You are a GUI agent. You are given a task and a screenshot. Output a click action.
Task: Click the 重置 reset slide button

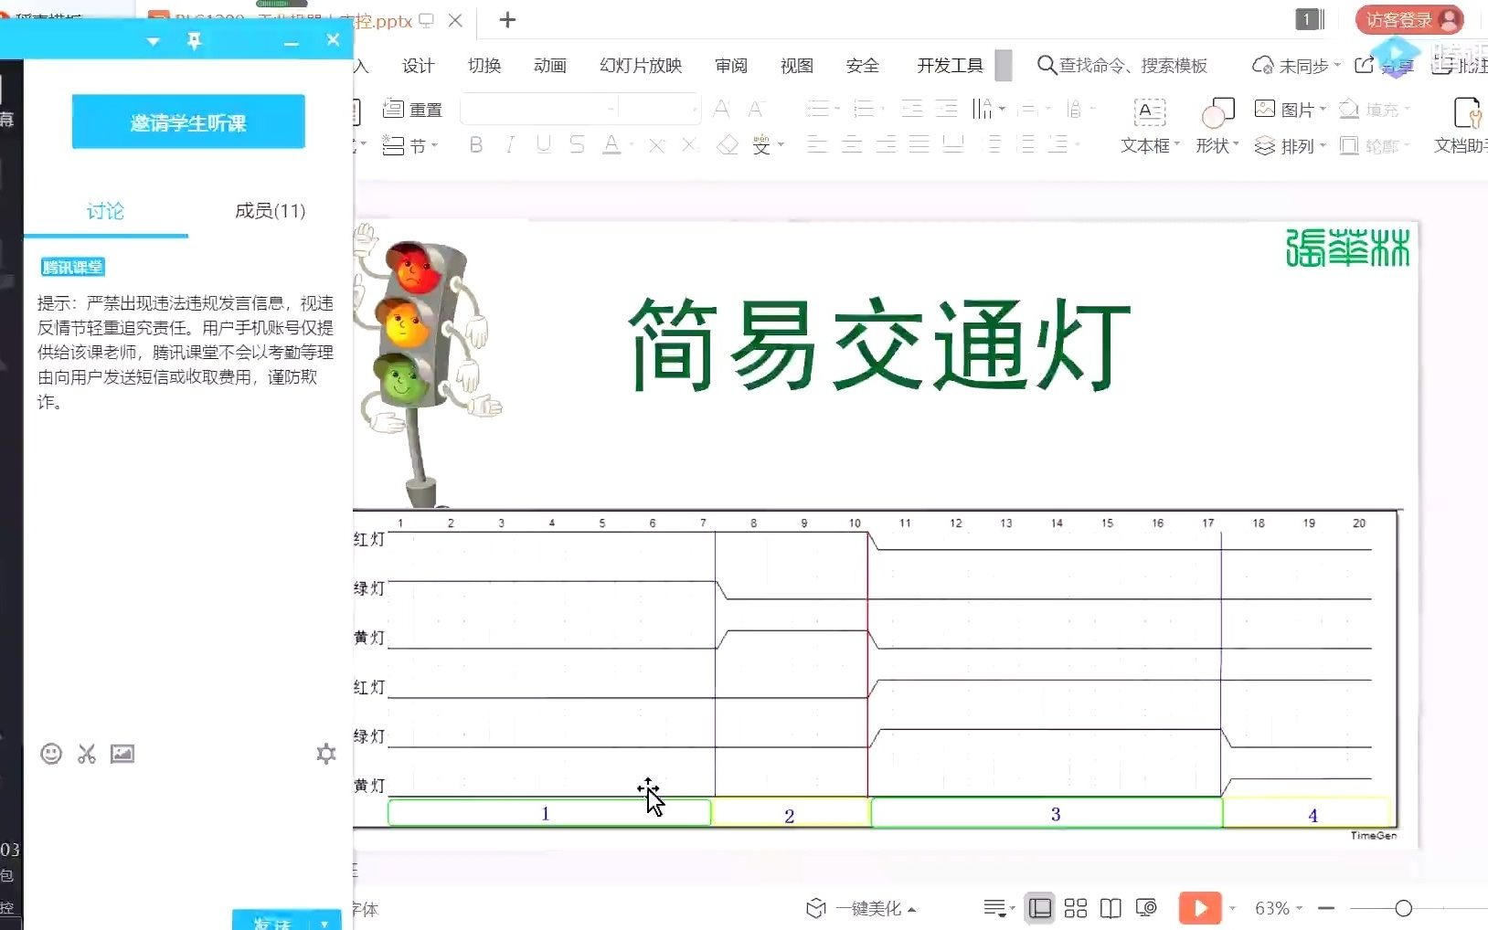pos(412,110)
